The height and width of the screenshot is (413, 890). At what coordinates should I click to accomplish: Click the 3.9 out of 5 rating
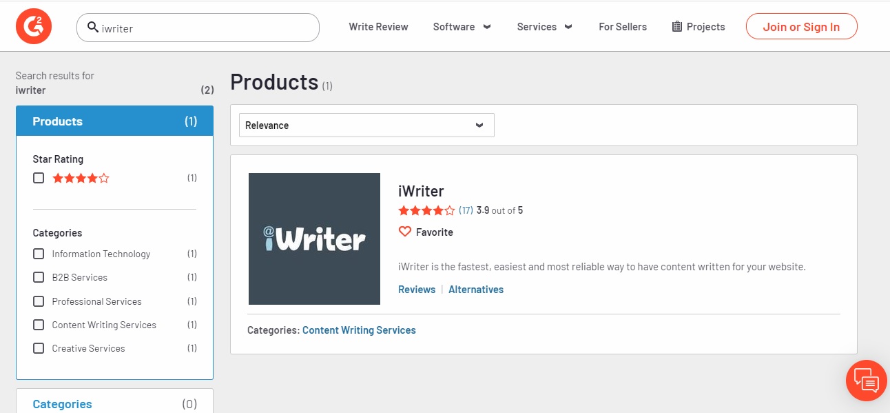pos(499,210)
